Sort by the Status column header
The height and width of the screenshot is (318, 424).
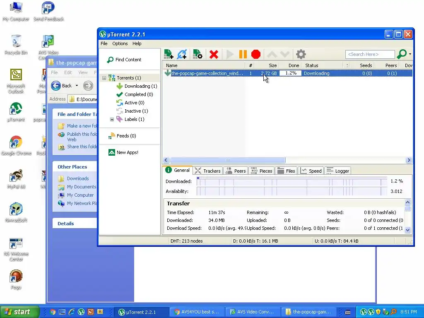click(x=322, y=65)
